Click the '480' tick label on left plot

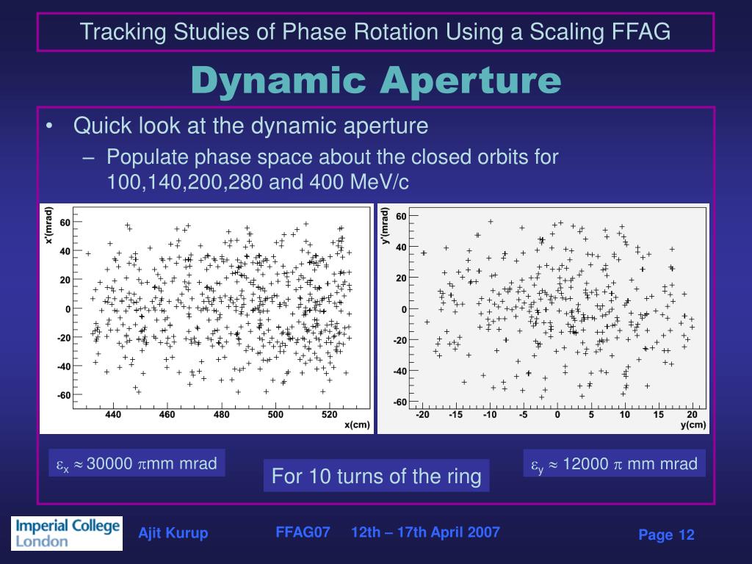point(221,414)
